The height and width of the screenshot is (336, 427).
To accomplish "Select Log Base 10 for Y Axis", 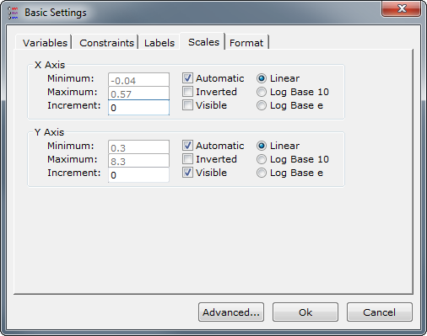I will (x=262, y=159).
